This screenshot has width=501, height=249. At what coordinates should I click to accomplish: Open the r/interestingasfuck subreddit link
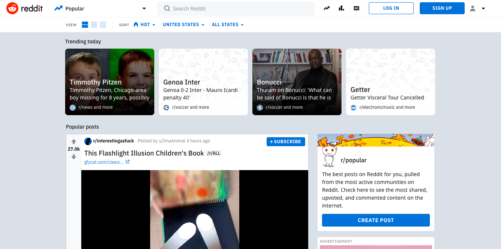pos(113,141)
